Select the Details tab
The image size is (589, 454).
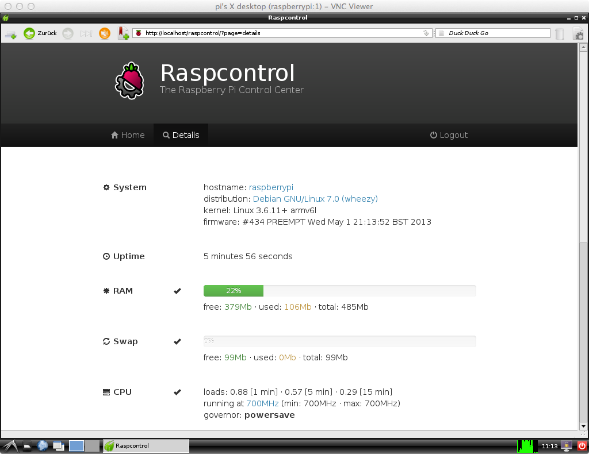[181, 135]
